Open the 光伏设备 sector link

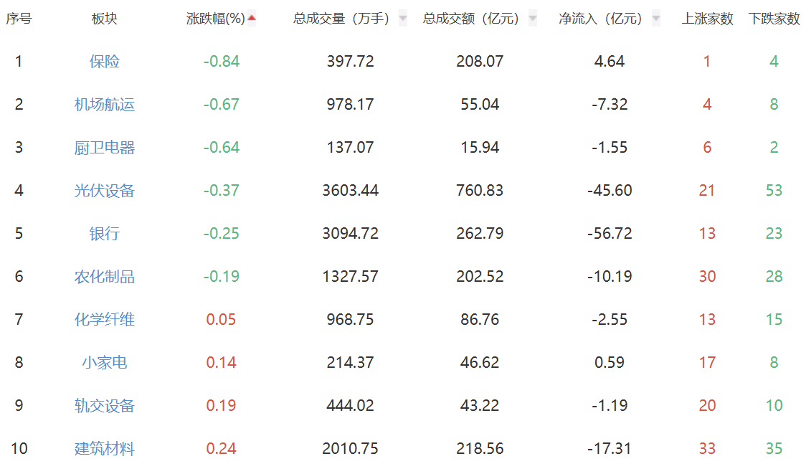105,191
